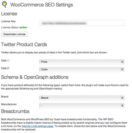
Task: Open the Manufacturer dropdown showing a dash
Action: pyautogui.click(x=82, y=106)
